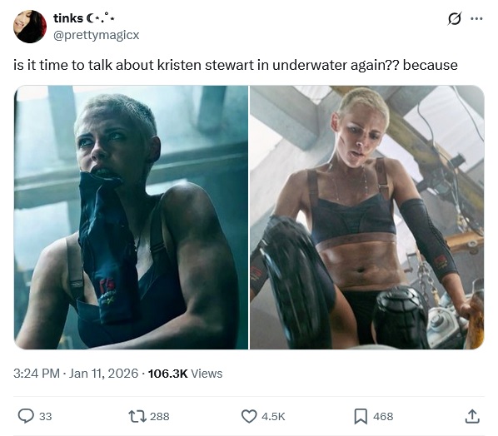Click the tweet text about underwater

click(x=236, y=65)
